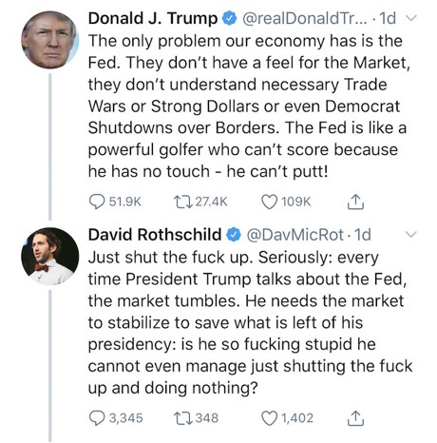Click the Donald J. Trump display name
The image size is (437, 443).
153,18
